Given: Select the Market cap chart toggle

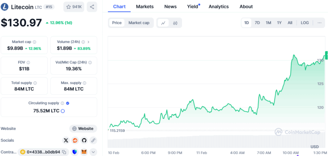Looking at the screenshot, I should click(x=139, y=23).
